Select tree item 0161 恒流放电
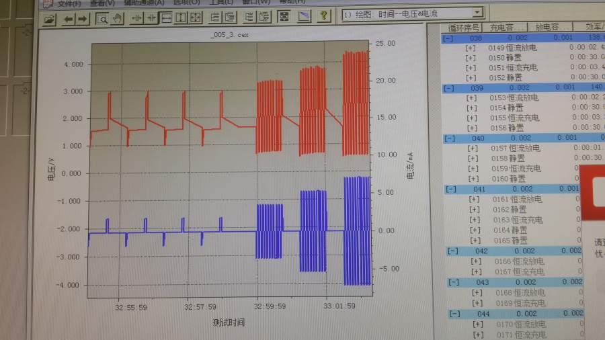The image size is (605, 340). (x=517, y=200)
